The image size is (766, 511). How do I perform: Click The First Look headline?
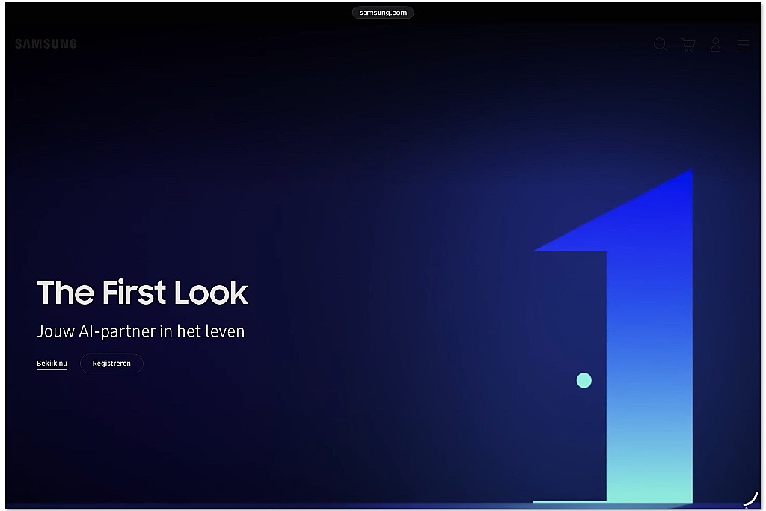click(142, 292)
